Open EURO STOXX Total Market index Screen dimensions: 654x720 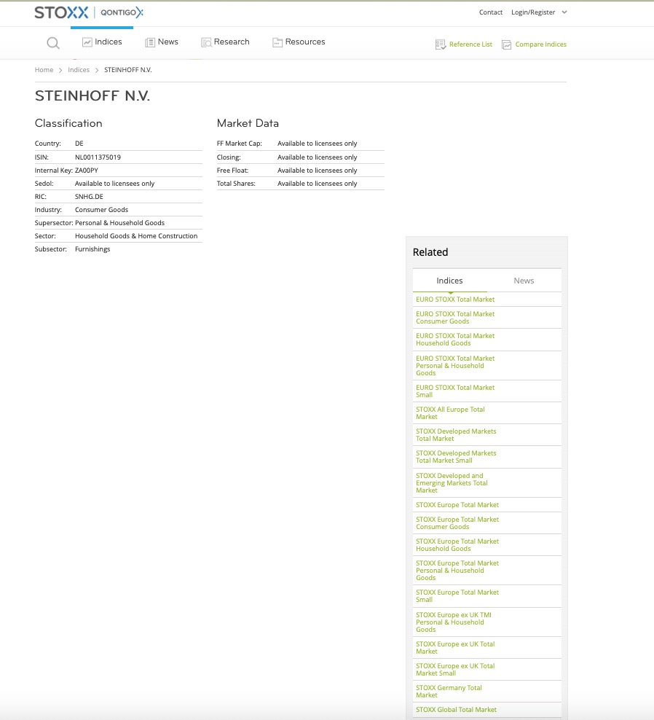(454, 299)
